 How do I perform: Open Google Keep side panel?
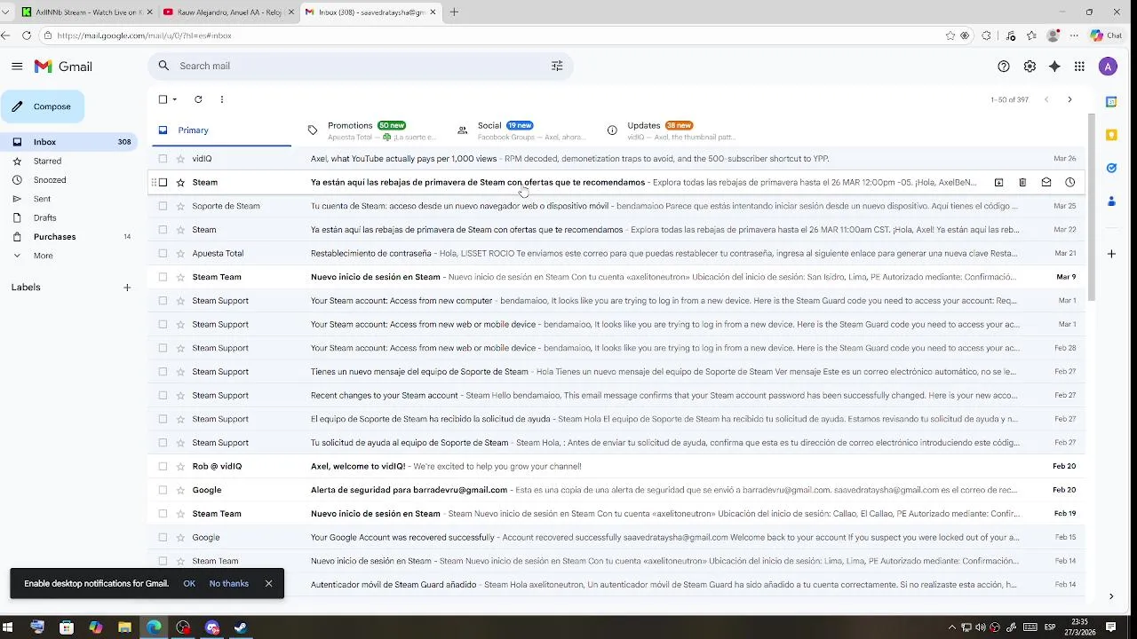(1111, 135)
